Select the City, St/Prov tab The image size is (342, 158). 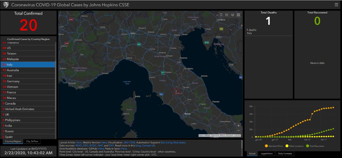click(32, 141)
